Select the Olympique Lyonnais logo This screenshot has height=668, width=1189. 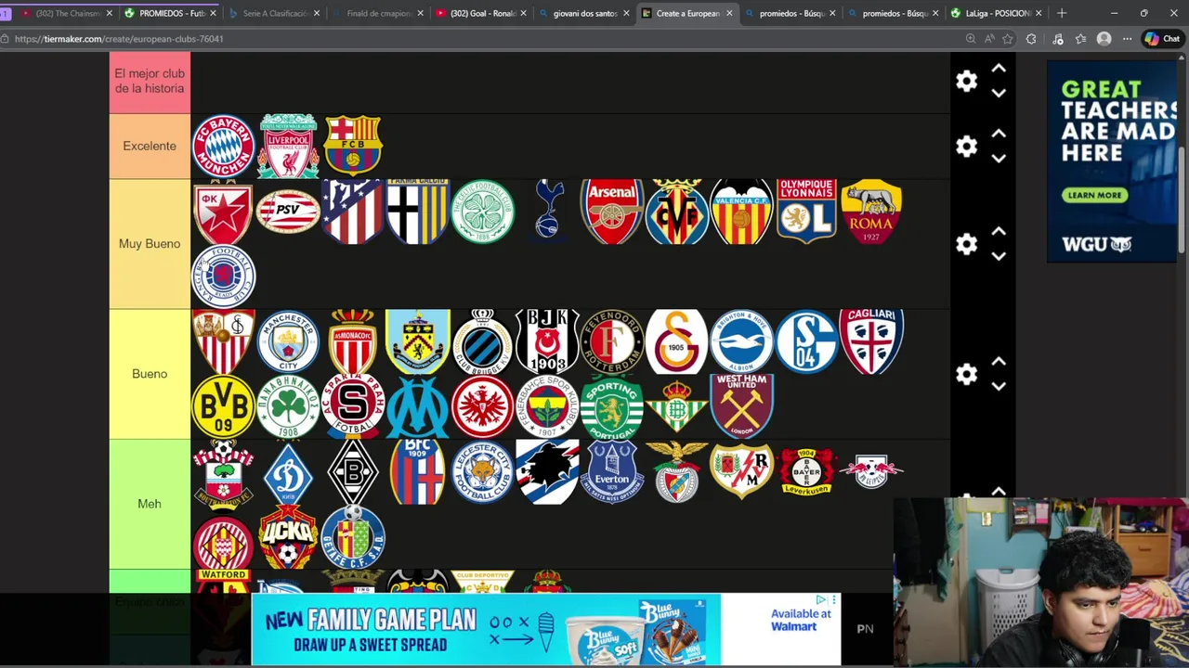[806, 212]
